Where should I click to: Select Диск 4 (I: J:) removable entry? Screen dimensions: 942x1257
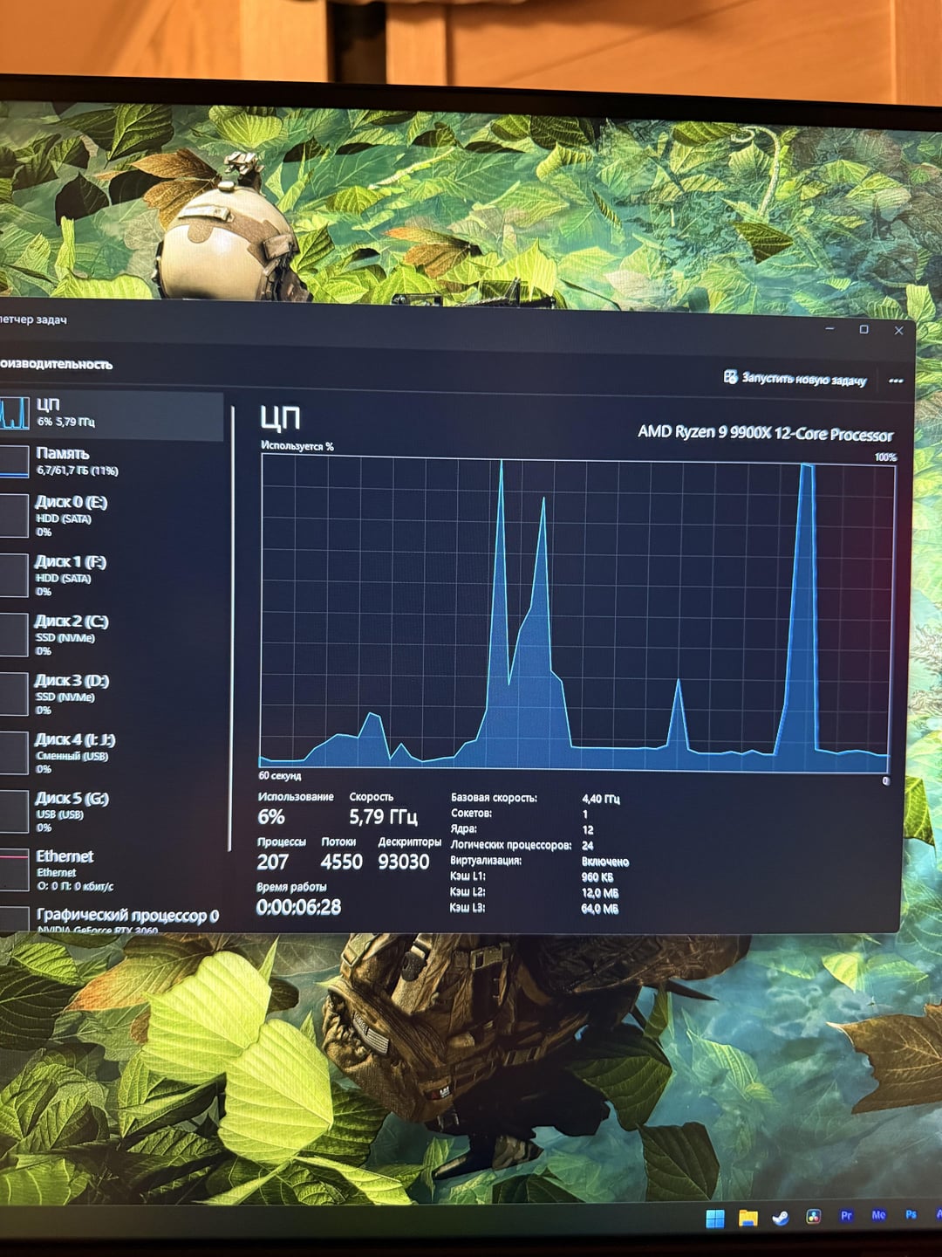tap(112, 754)
